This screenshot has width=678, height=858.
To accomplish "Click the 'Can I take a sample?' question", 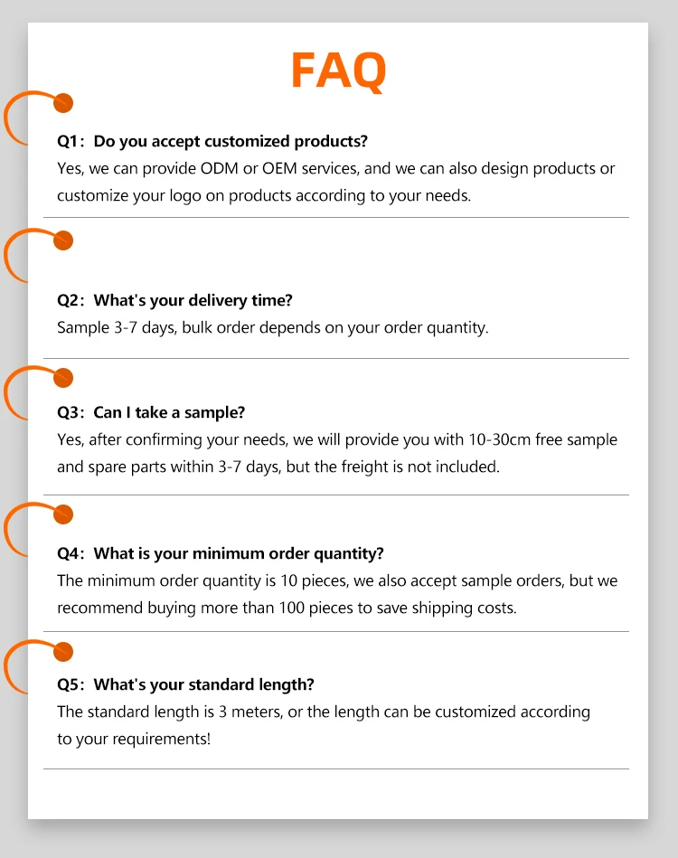I will pos(151,412).
